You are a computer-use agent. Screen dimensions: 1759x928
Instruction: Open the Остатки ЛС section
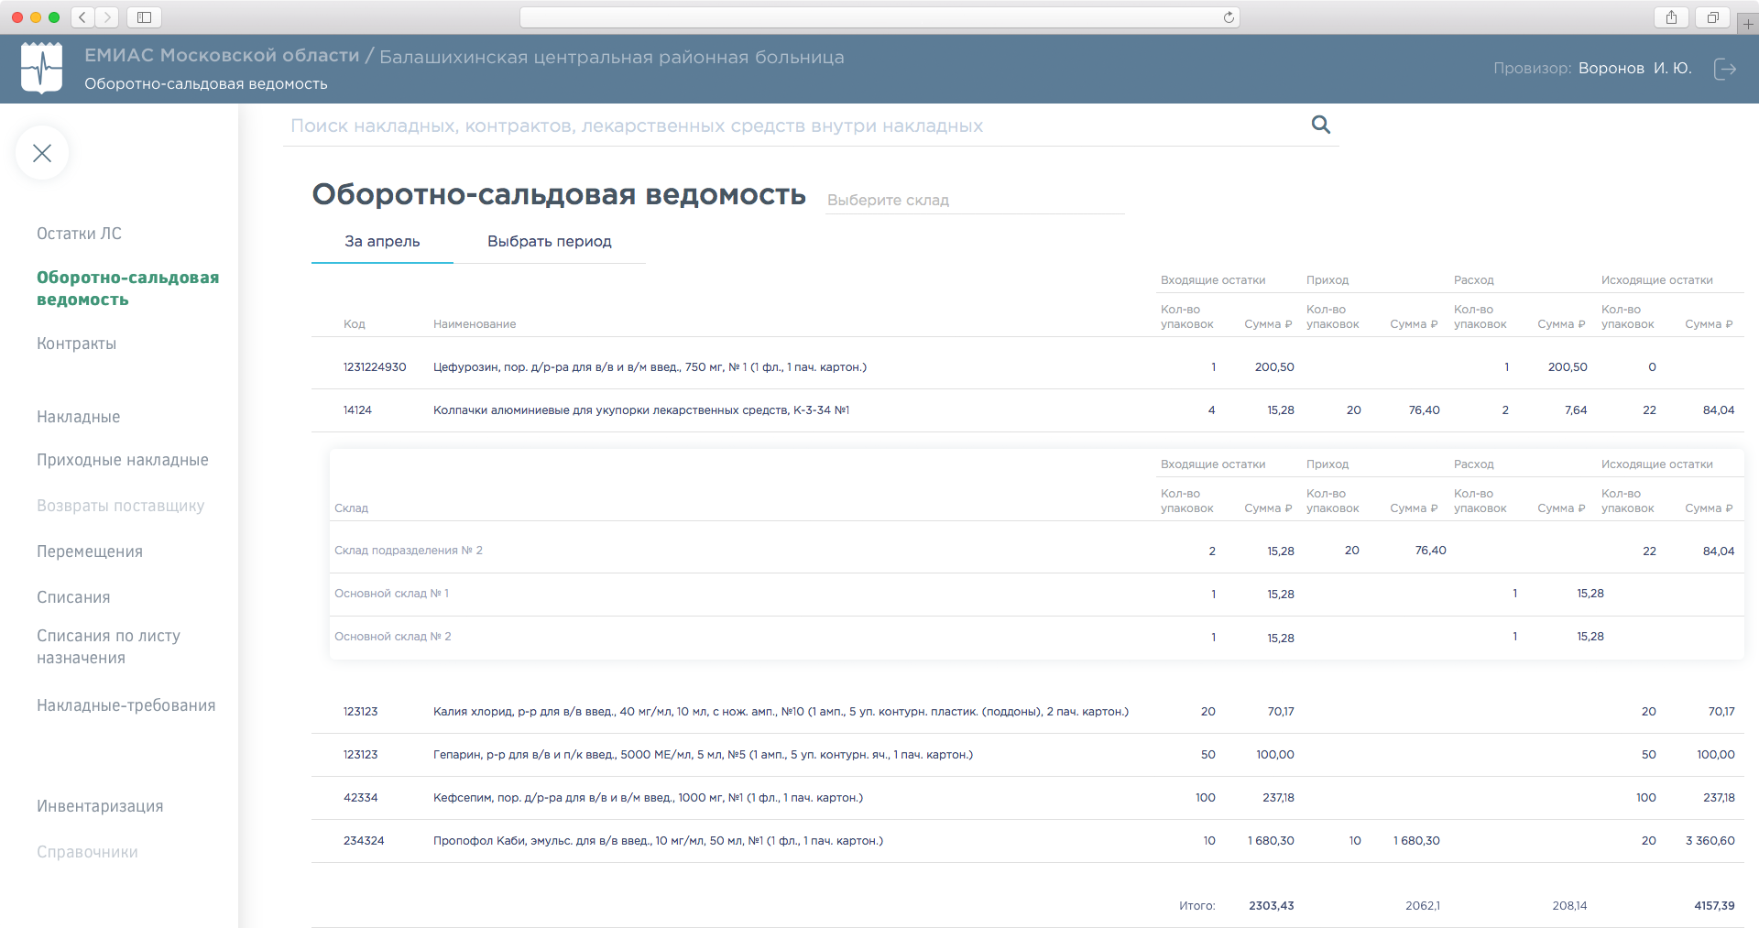[x=78, y=234]
